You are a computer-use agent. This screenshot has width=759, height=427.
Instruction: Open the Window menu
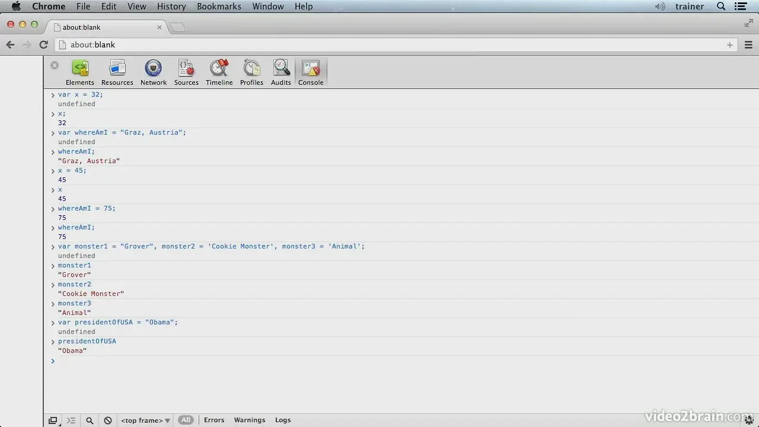coord(268,7)
